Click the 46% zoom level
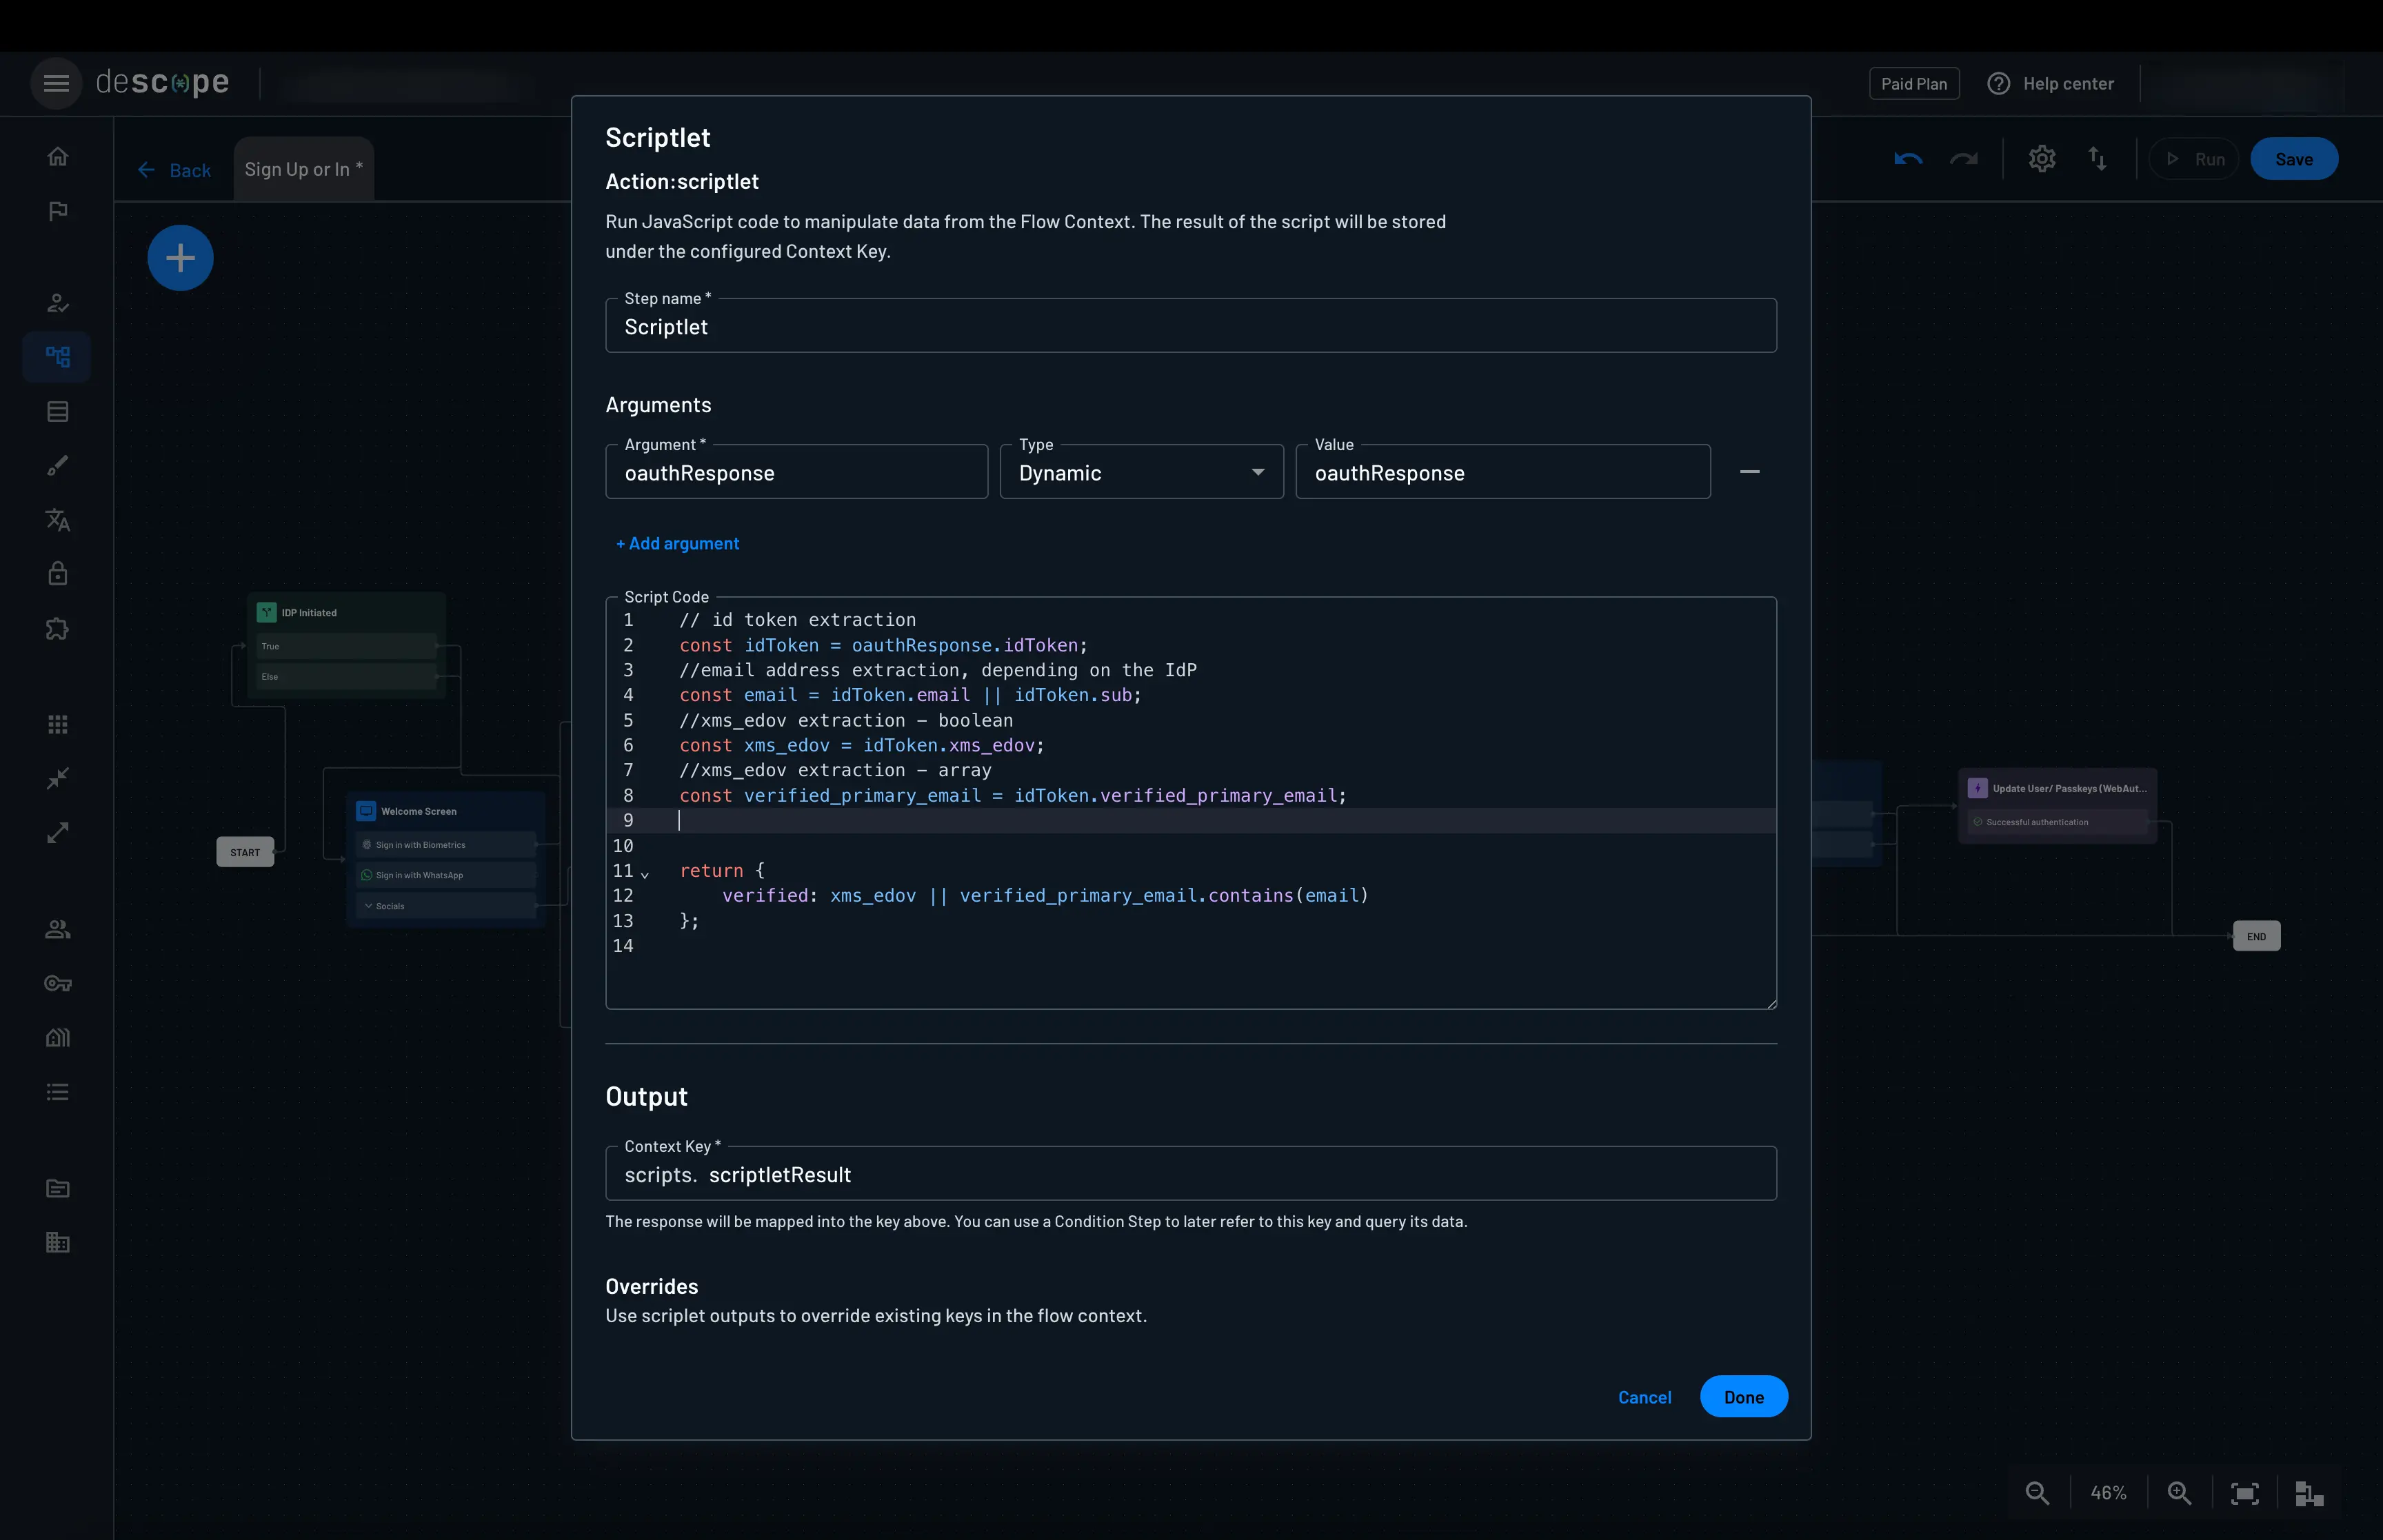The image size is (2383, 1540). 2108,1493
